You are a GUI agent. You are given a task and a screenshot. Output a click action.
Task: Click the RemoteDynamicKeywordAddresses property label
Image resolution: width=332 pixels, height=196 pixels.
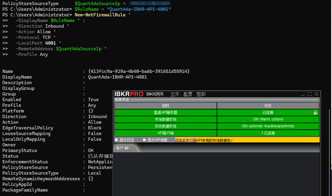point(41,179)
